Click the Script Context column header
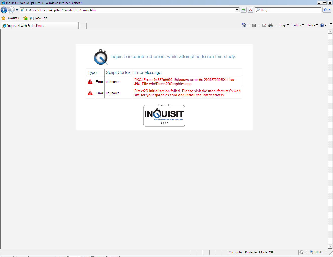Screen dimensions: 333x257 pyautogui.click(x=119, y=73)
